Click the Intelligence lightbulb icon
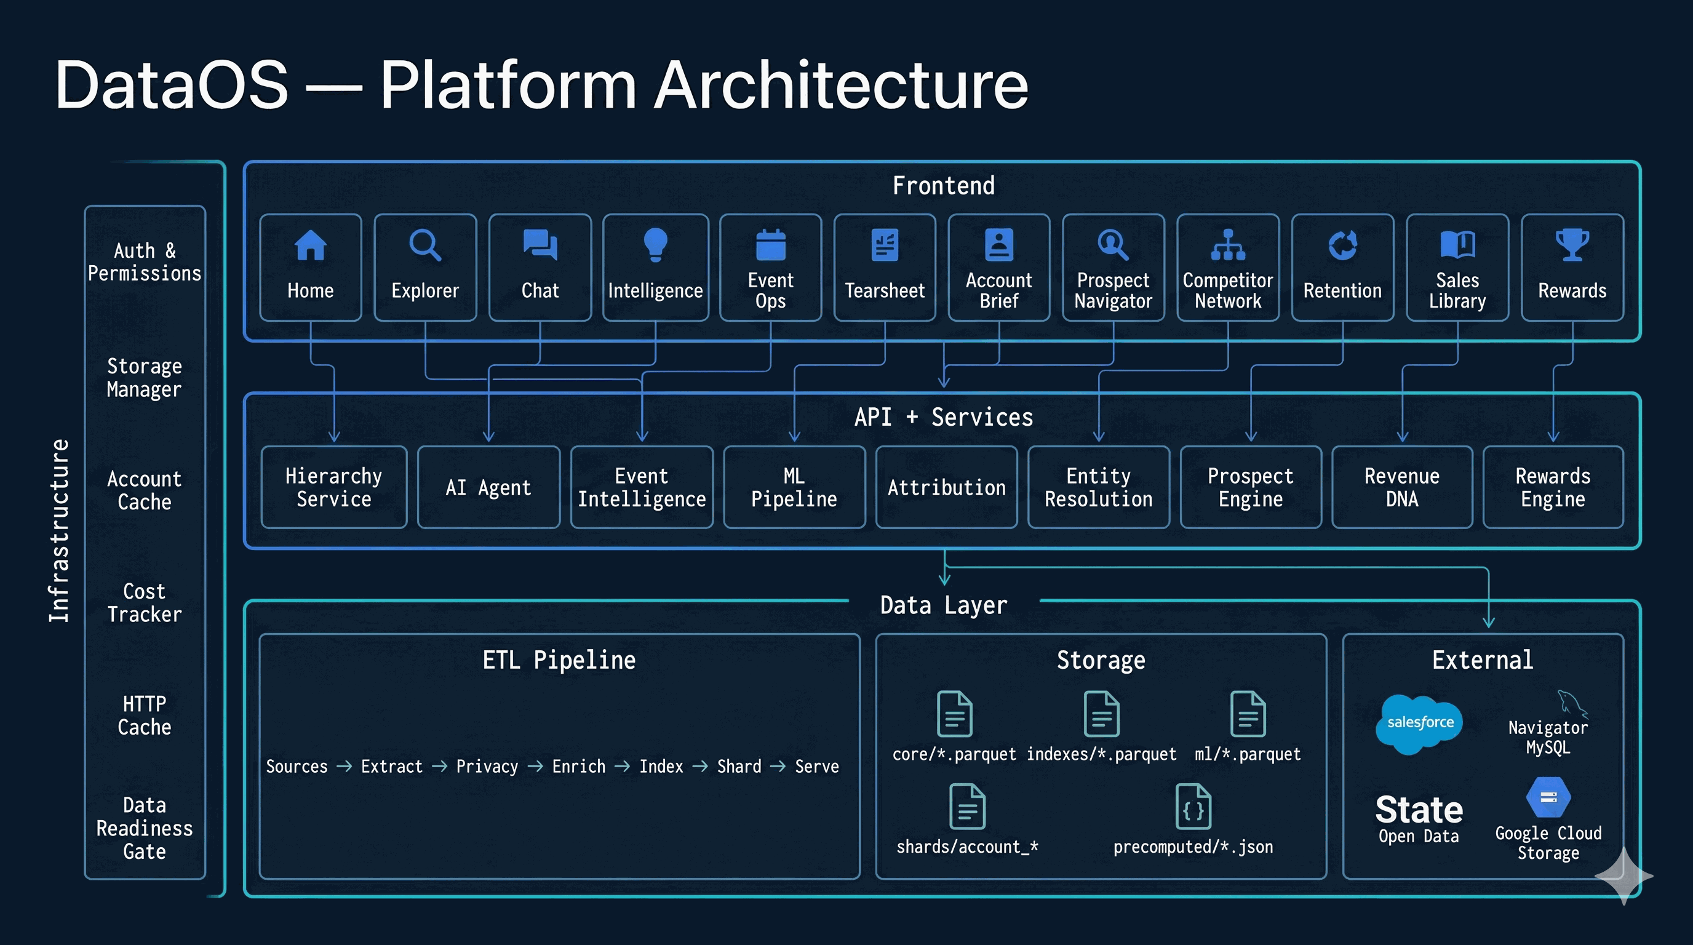The width and height of the screenshot is (1693, 945). 655,245
